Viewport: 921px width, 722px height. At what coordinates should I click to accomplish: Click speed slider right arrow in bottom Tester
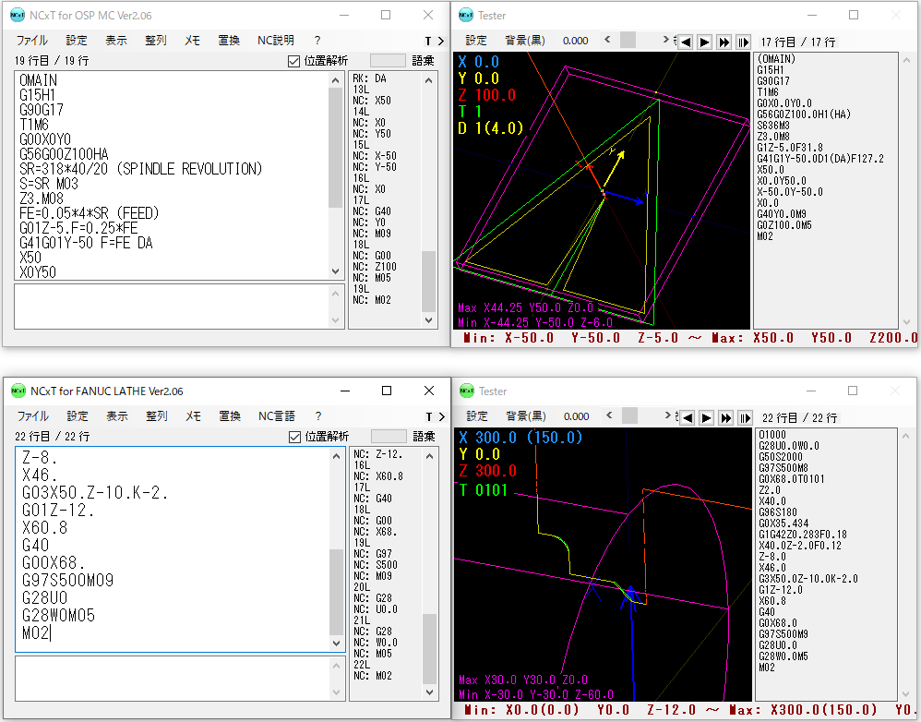click(x=667, y=415)
